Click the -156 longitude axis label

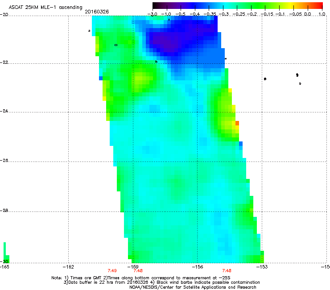tap(198, 267)
